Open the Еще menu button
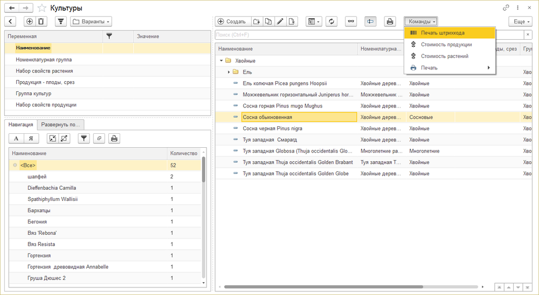This screenshot has height=295, width=539. click(x=519, y=21)
